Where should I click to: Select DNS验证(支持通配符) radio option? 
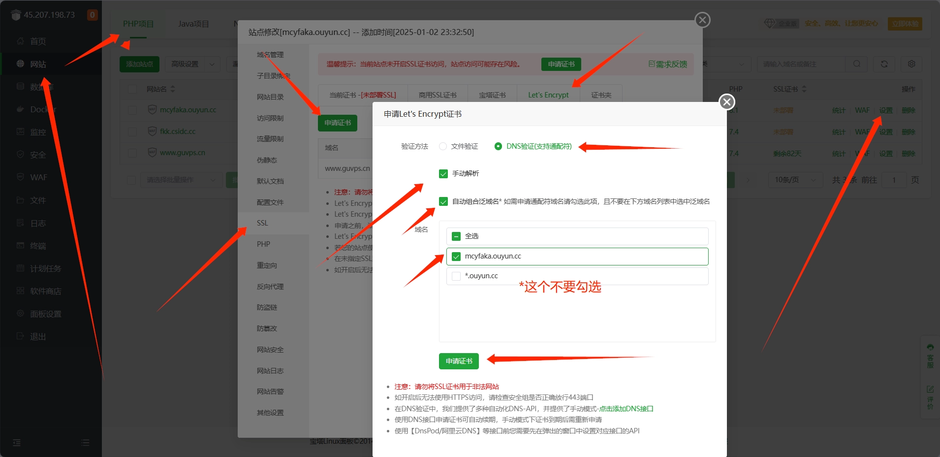click(498, 146)
